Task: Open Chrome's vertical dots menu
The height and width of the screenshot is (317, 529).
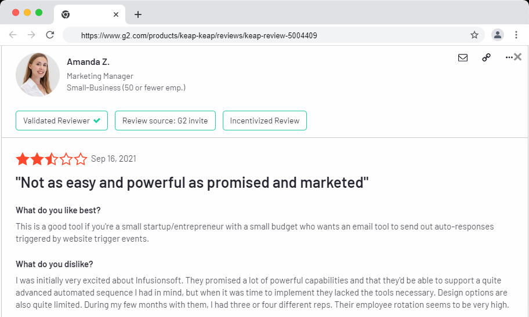Action: point(516,35)
